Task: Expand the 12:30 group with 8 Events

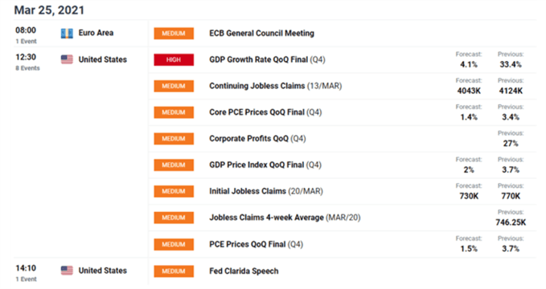Action: pos(27,62)
